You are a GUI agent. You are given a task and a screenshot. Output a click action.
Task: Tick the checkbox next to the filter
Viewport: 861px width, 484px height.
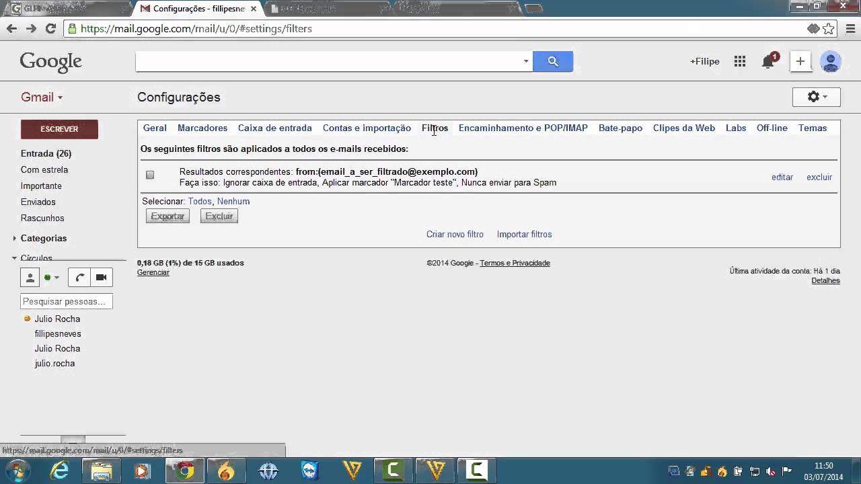(x=150, y=175)
